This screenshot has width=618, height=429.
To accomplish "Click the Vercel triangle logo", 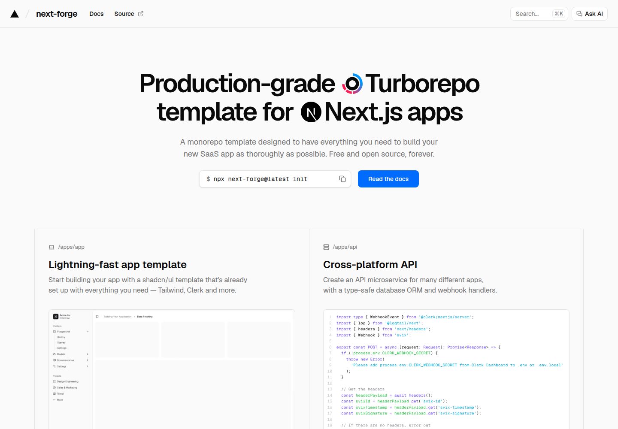I will [x=15, y=14].
